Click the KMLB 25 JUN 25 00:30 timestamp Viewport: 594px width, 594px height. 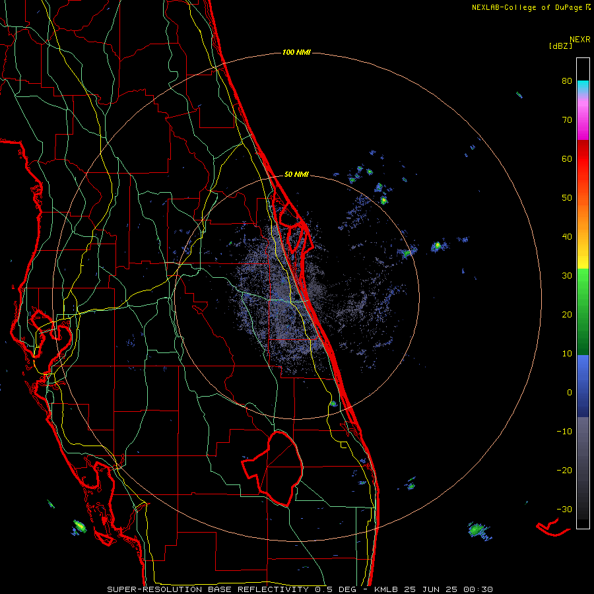pyautogui.click(x=434, y=589)
